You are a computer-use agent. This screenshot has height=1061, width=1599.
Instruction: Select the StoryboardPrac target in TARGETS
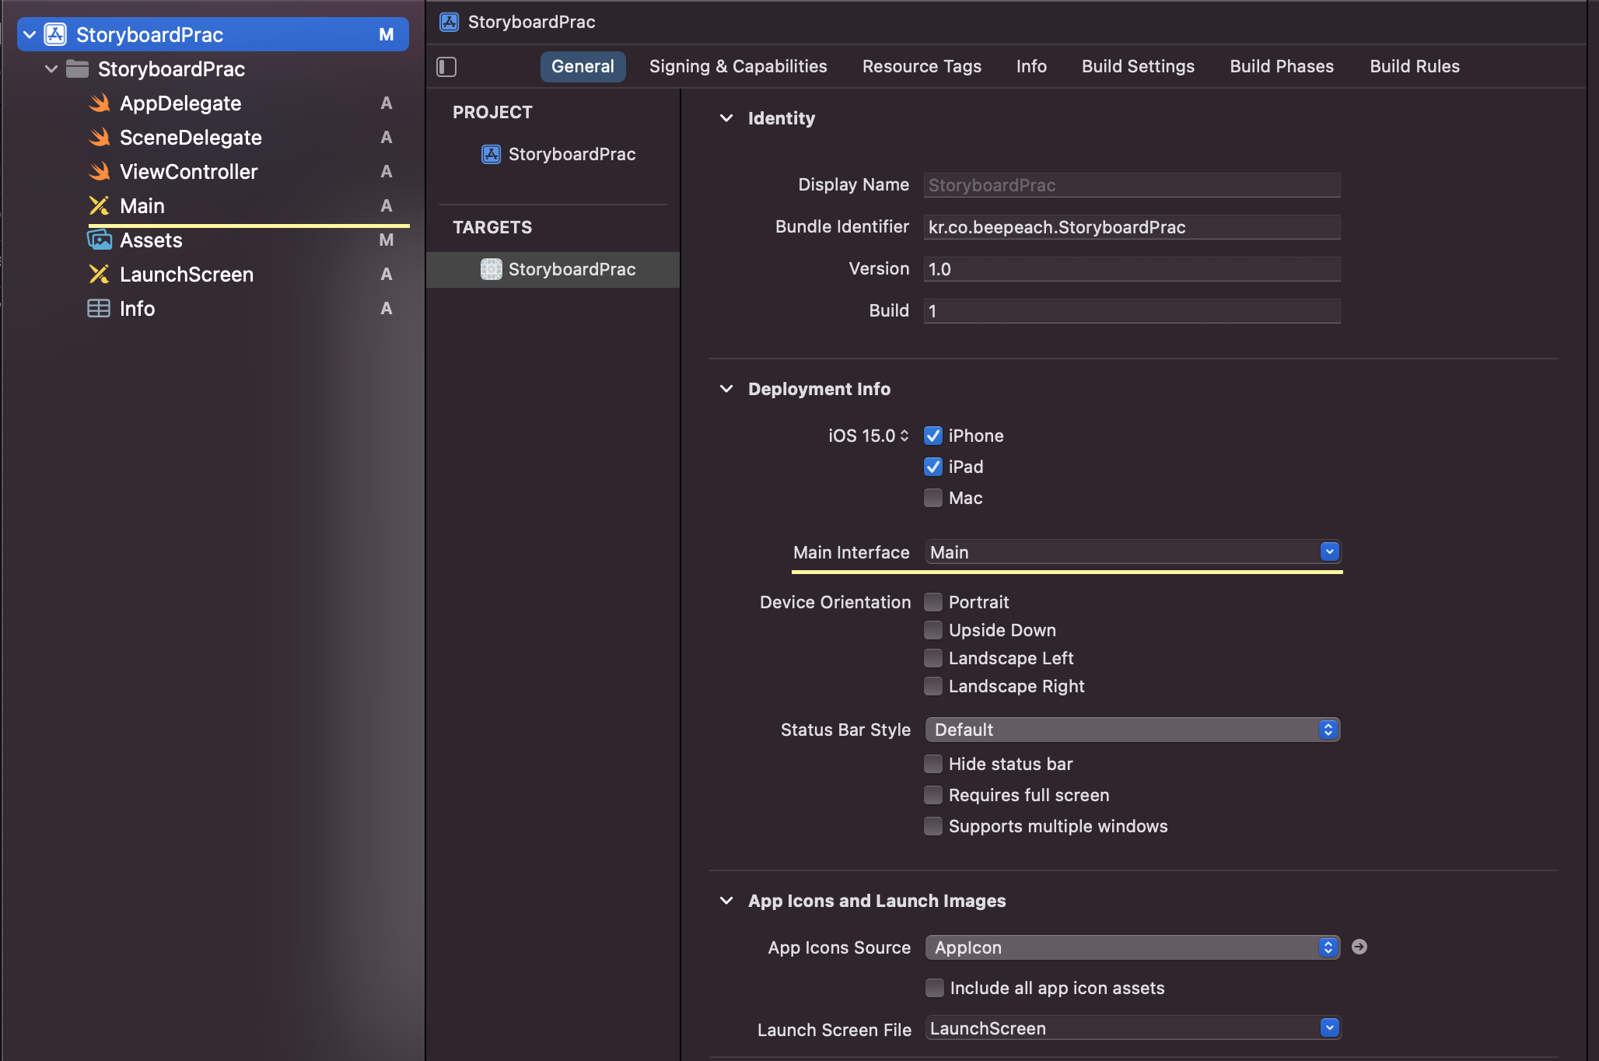571,269
